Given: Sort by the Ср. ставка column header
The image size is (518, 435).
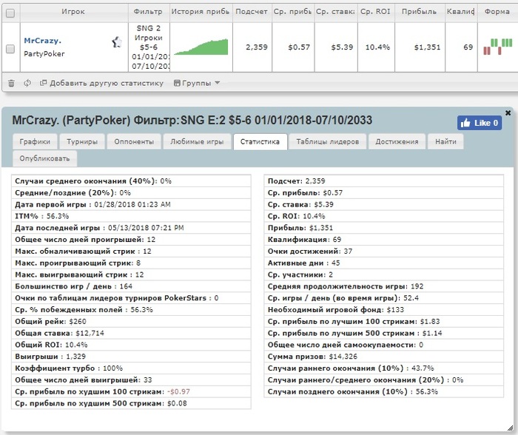Looking at the screenshot, I should click(335, 12).
